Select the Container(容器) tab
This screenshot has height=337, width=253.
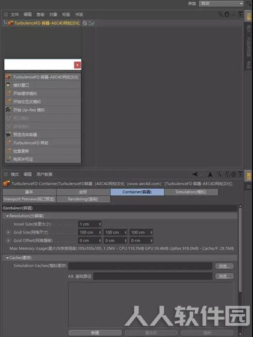[x=137, y=192]
